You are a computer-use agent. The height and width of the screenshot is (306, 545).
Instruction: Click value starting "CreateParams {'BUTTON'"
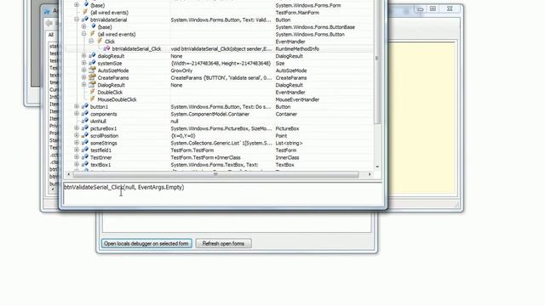(221, 77)
